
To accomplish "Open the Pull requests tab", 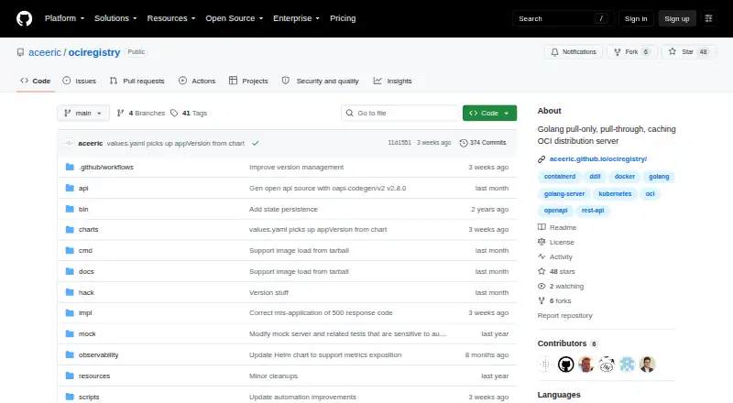I will pyautogui.click(x=137, y=81).
